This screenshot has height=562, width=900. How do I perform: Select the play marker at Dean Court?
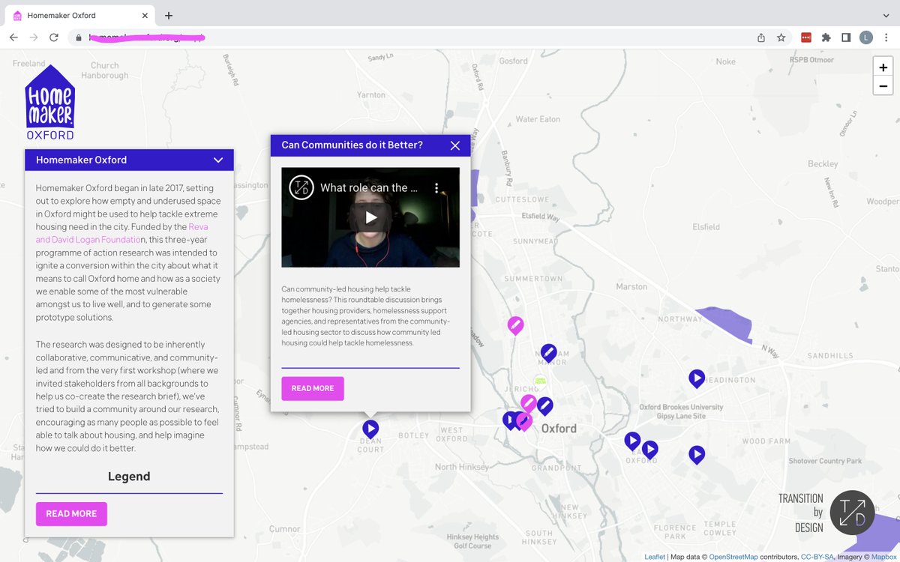click(370, 429)
